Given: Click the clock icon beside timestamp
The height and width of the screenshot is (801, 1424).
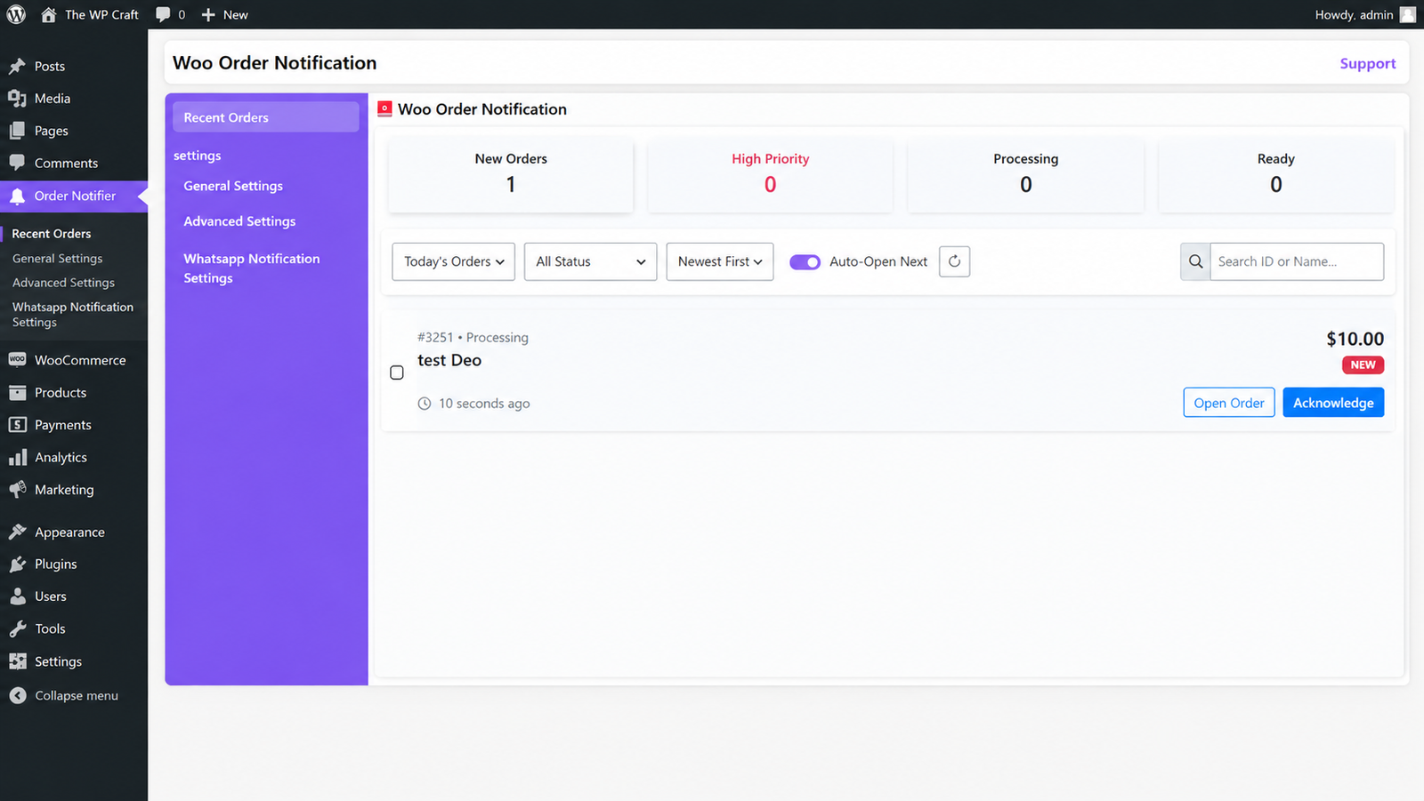Looking at the screenshot, I should [425, 404].
